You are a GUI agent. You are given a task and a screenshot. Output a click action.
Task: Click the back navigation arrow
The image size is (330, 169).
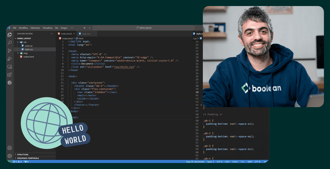pyautogui.click(x=85, y=28)
